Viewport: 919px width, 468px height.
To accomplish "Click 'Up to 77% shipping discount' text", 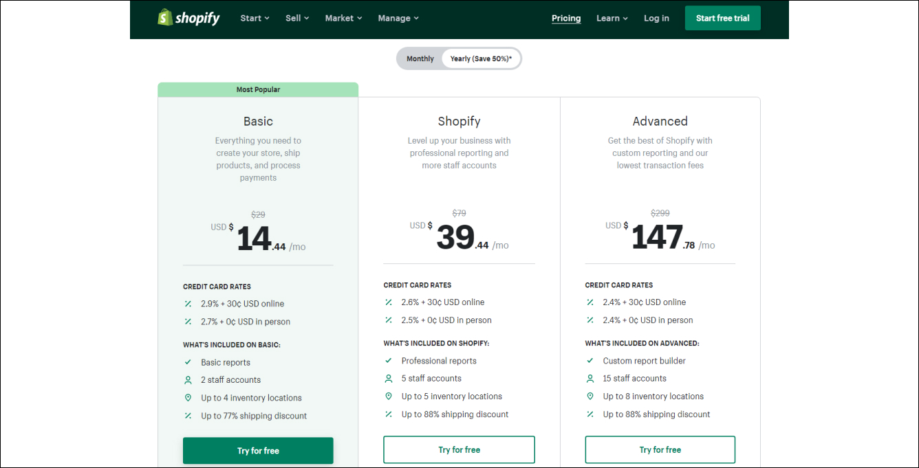I will coord(254,416).
